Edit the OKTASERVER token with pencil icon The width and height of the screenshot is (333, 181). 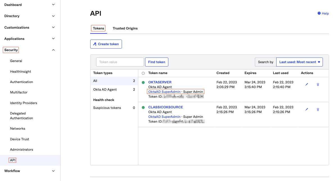[307, 84]
